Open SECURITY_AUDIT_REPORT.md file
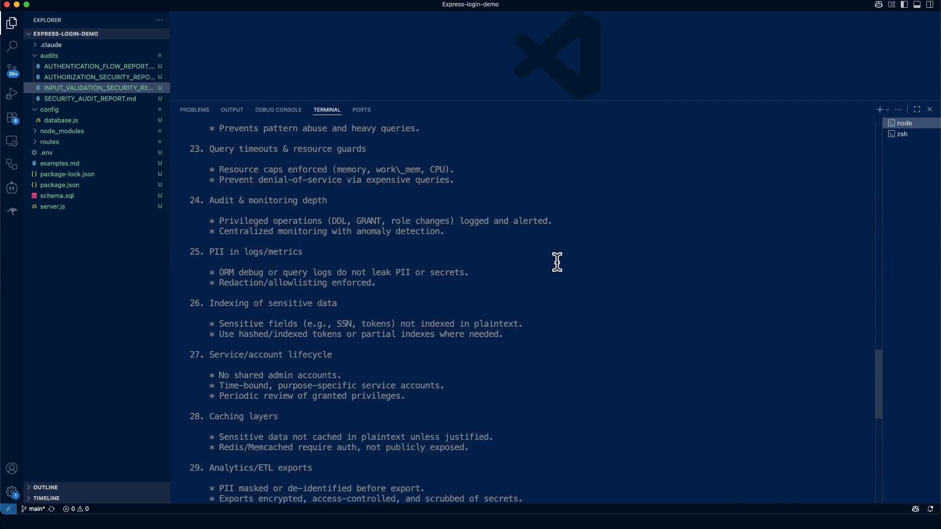The height and width of the screenshot is (529, 941). pyautogui.click(x=97, y=98)
